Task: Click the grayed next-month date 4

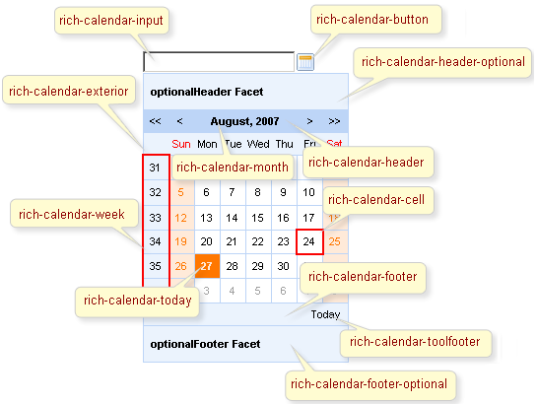Action: tap(232, 291)
